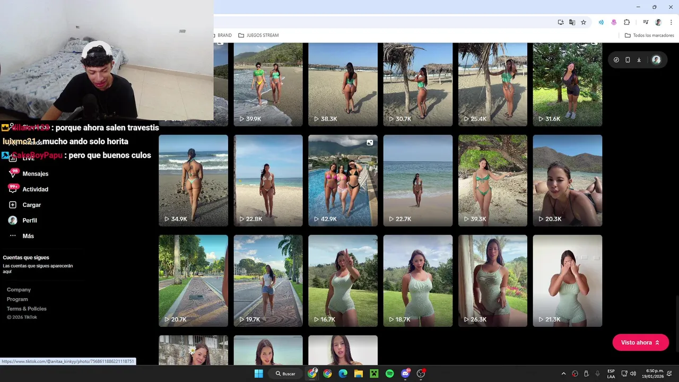Go to the Perfil page
The image size is (679, 382).
[23, 220]
